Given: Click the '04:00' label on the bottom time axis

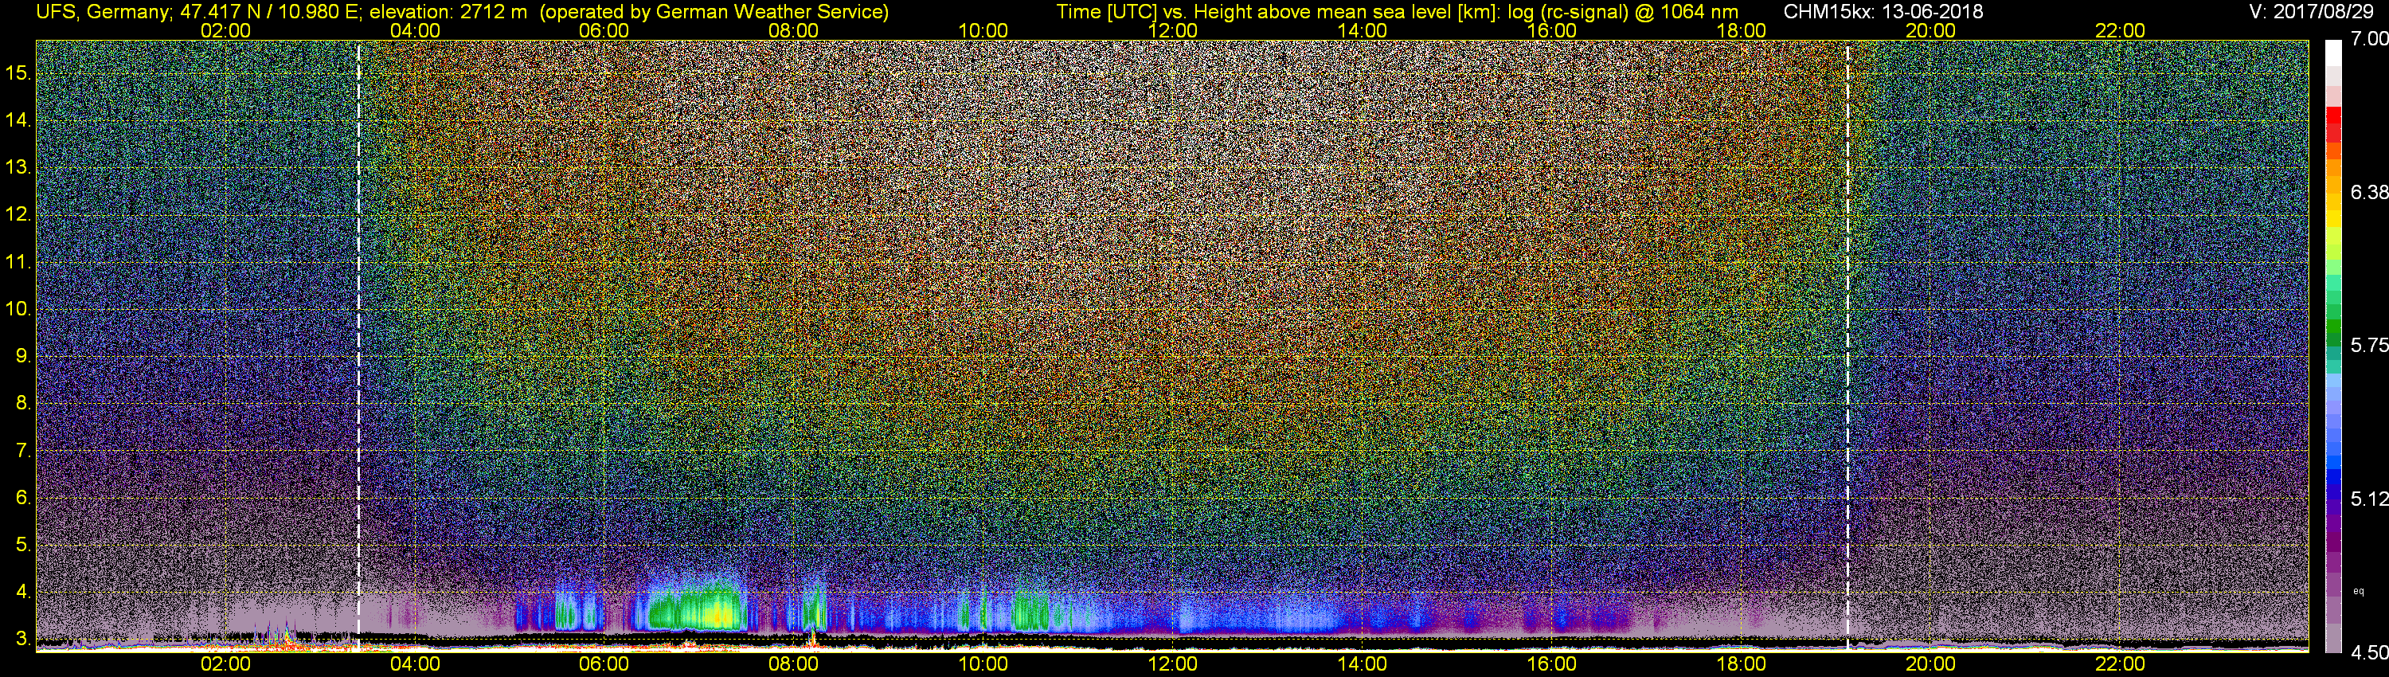Looking at the screenshot, I should pos(415,664).
